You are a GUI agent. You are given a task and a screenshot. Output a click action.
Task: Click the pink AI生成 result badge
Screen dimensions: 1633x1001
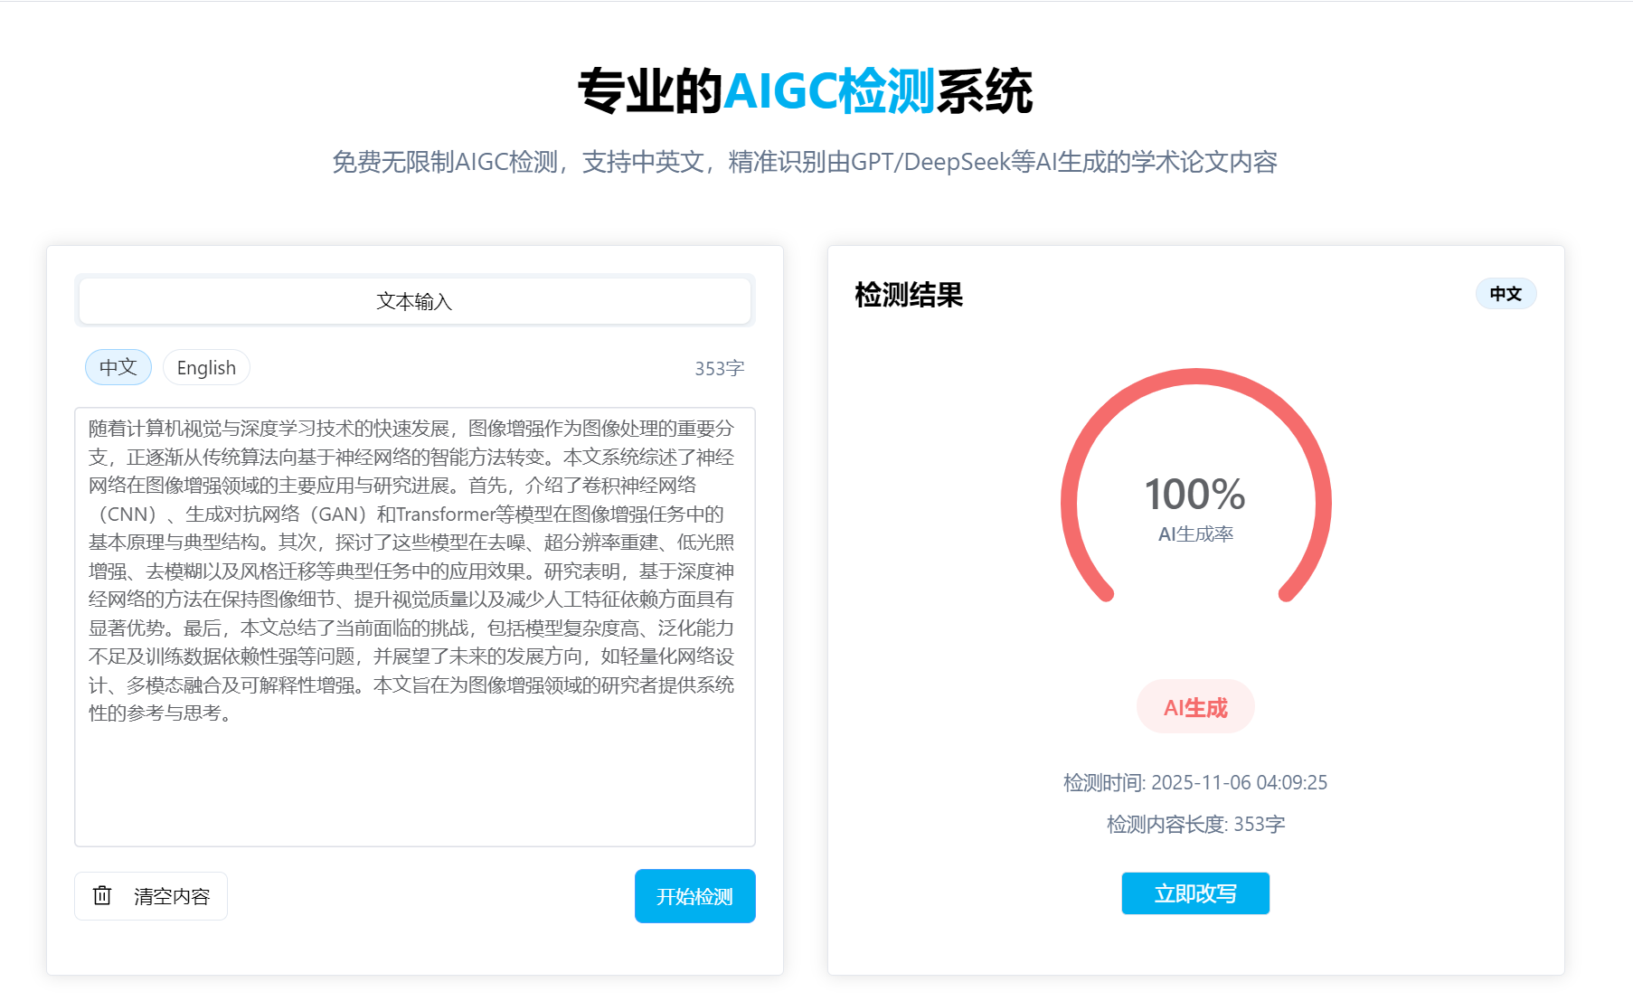click(1195, 707)
